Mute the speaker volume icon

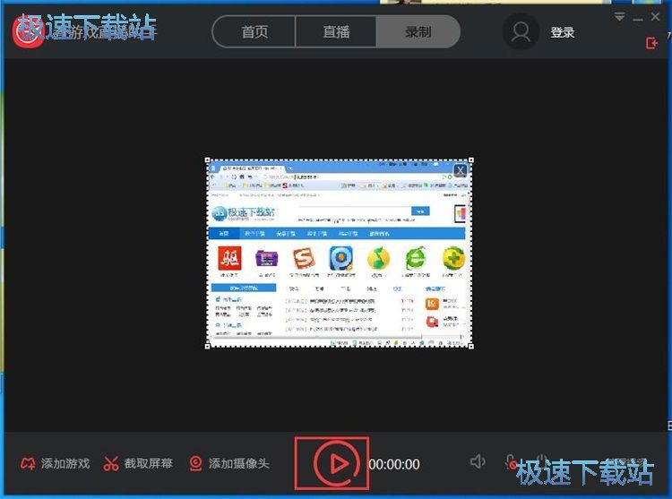[x=478, y=461]
